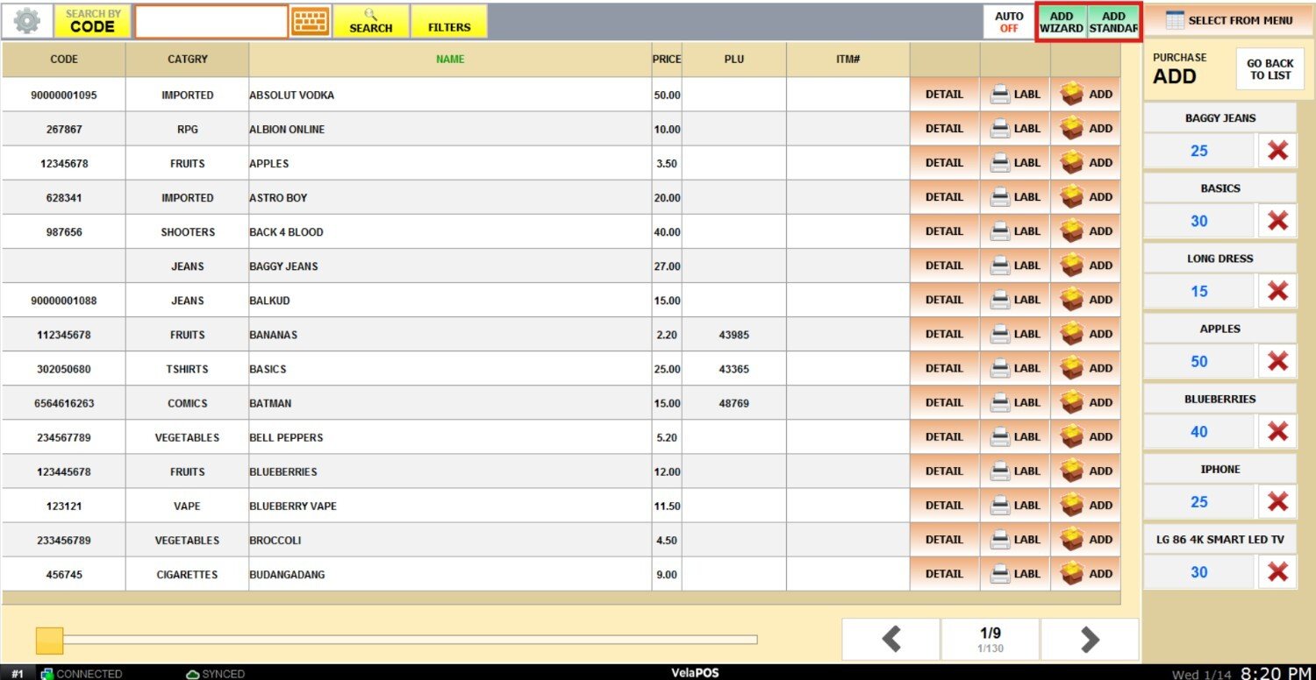Viewport: 1316px width, 680px height.
Task: Open Detail for Batman item
Action: (944, 403)
